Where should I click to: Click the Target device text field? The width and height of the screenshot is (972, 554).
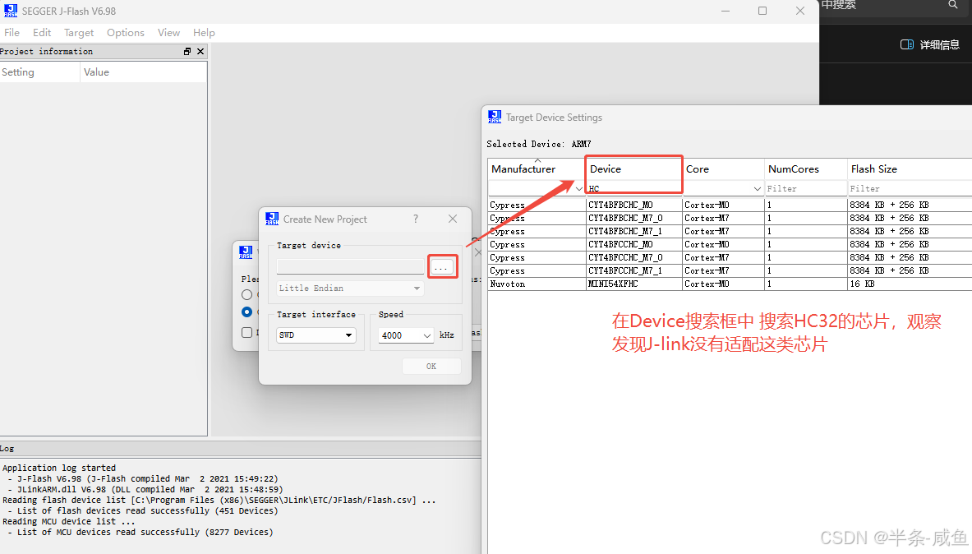coord(350,267)
